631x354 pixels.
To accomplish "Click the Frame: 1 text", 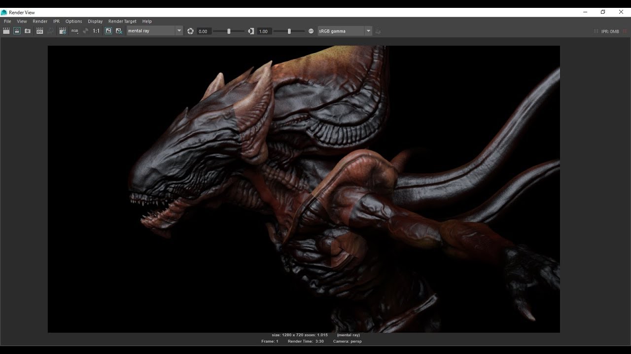I will [x=270, y=341].
